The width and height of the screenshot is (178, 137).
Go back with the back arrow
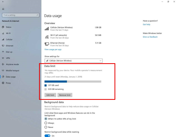(3, 2)
